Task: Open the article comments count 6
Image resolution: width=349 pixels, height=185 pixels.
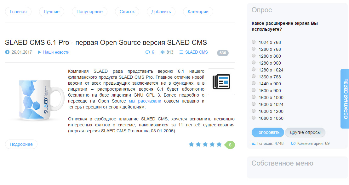Action: (x=153, y=52)
